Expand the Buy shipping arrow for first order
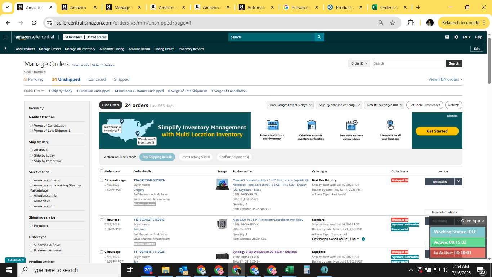The height and width of the screenshot is (277, 492). (458, 181)
